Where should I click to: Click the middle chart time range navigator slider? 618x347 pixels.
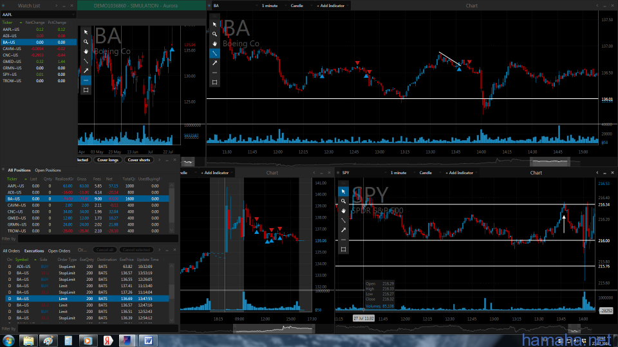tap(274, 328)
